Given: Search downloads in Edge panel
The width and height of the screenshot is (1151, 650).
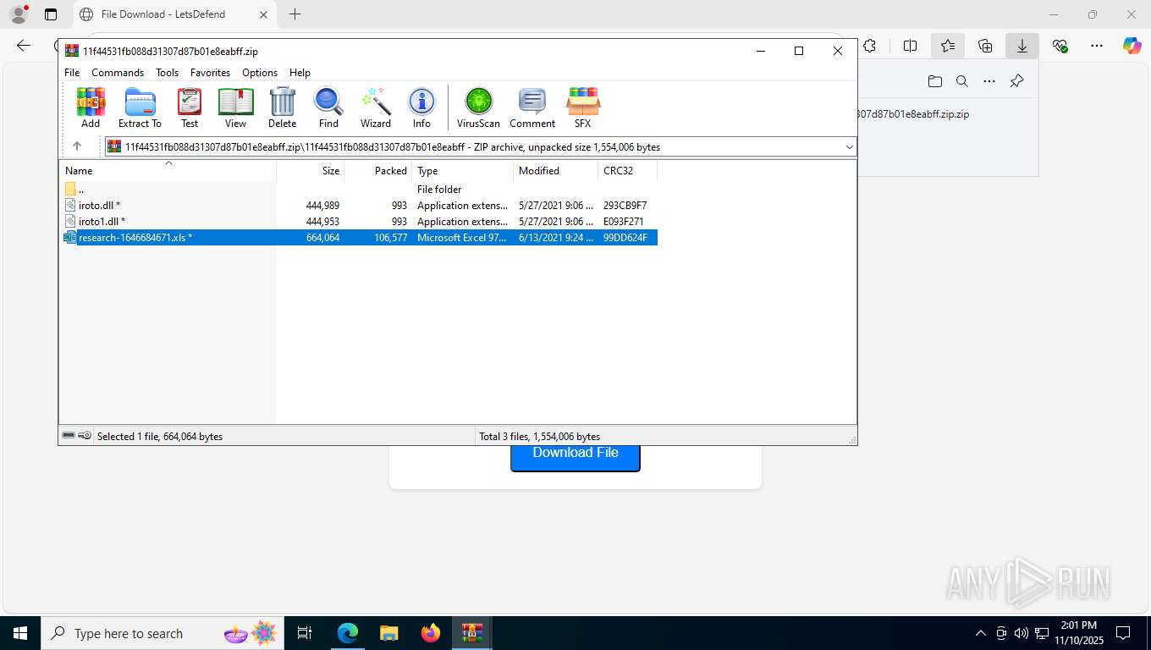Looking at the screenshot, I should click(961, 81).
